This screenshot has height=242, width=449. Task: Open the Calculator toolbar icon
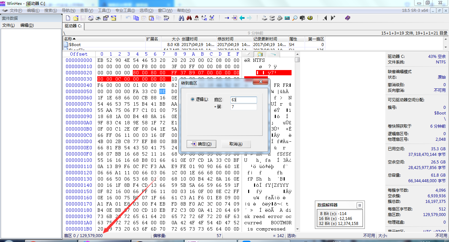coord(287,18)
